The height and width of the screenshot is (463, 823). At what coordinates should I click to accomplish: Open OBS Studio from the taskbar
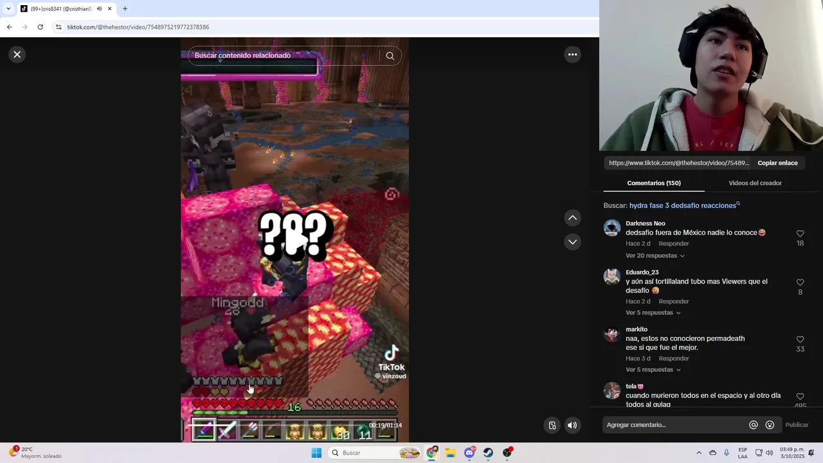coord(507,453)
